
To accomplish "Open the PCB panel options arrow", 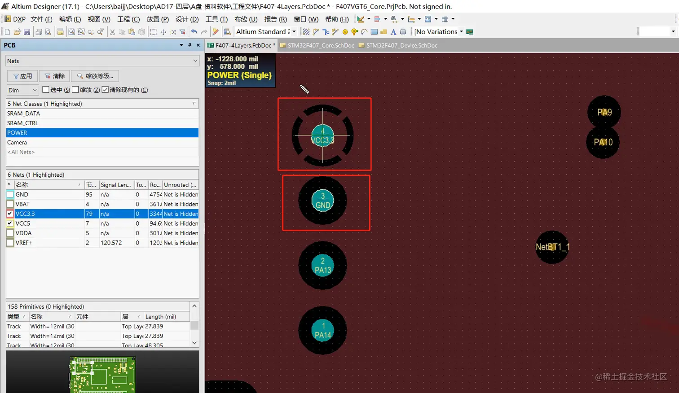I will click(181, 45).
